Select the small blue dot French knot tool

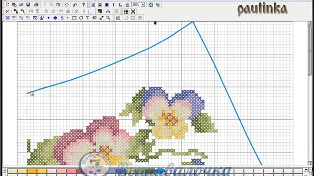pyautogui.click(x=49, y=18)
